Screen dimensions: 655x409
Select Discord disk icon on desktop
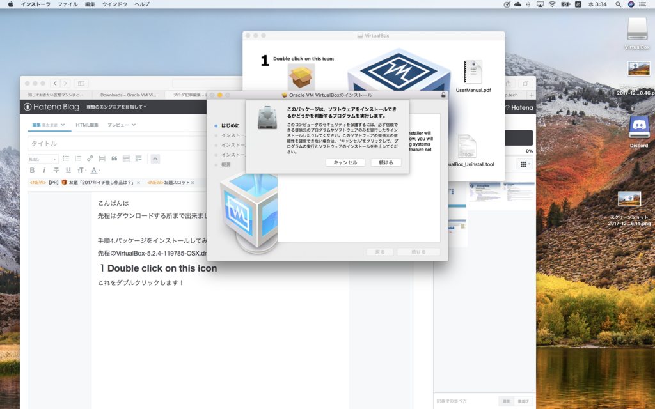click(x=639, y=127)
